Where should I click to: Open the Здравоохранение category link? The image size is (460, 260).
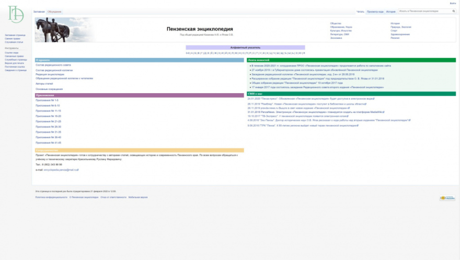400,34
